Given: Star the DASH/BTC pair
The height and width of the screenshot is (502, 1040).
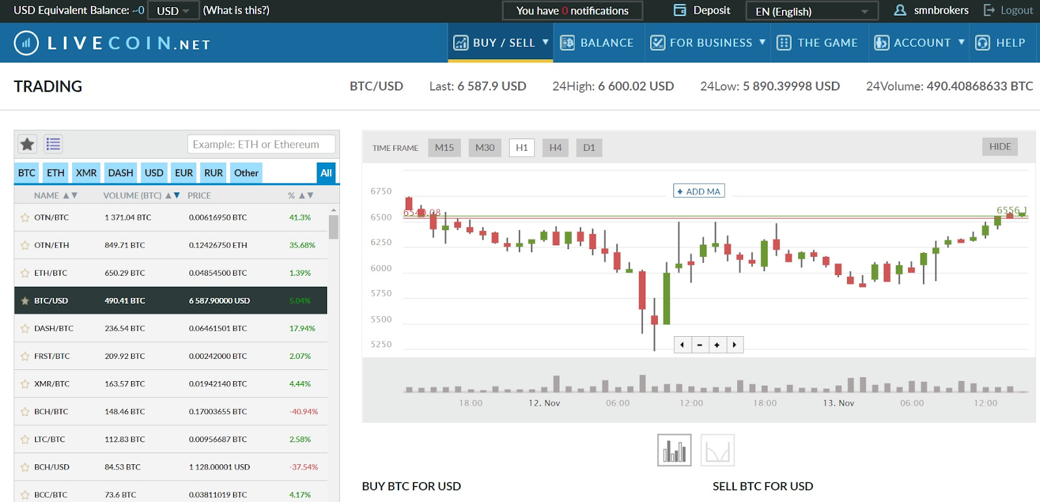Looking at the screenshot, I should 25,329.
